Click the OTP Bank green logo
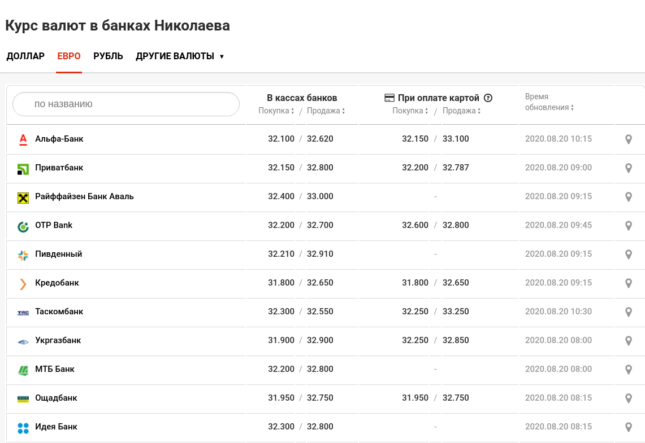This screenshot has width=645, height=443. (x=23, y=227)
